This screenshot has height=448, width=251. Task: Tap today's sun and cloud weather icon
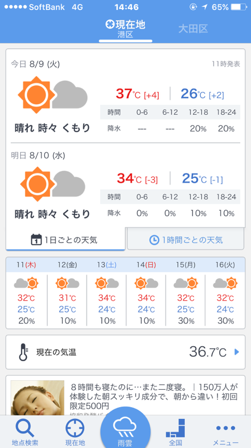[x=53, y=95]
